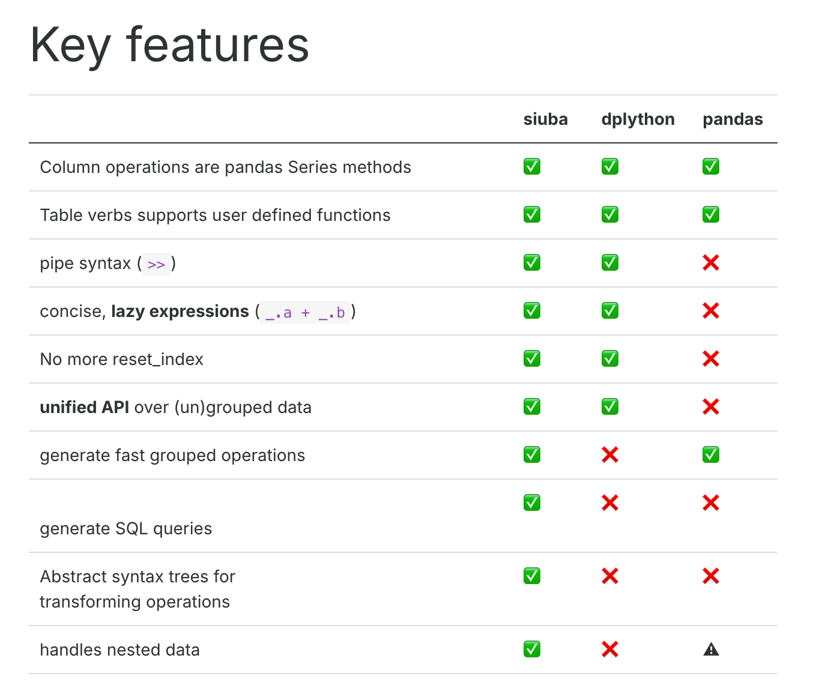The image size is (837, 700).
Task: Click pandas cross for lazy expressions row
Action: click(x=711, y=311)
